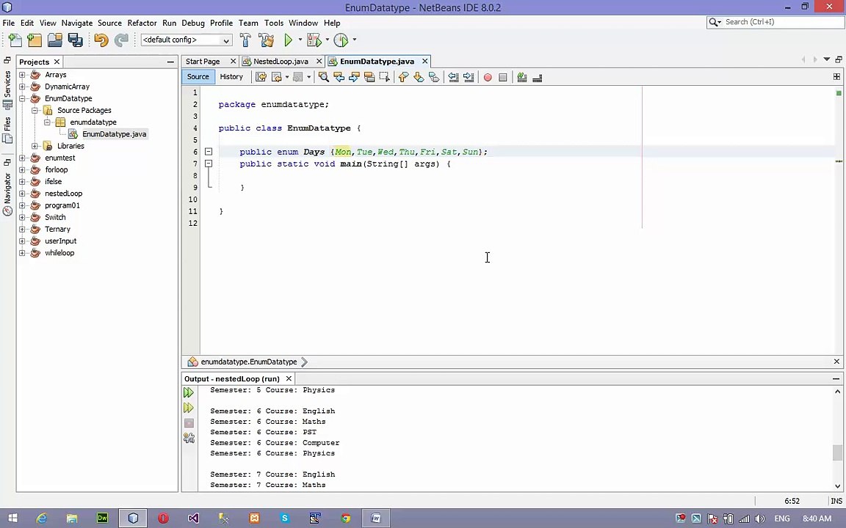The image size is (846, 528).
Task: Undo the last edit with Undo icon
Action: click(x=101, y=40)
